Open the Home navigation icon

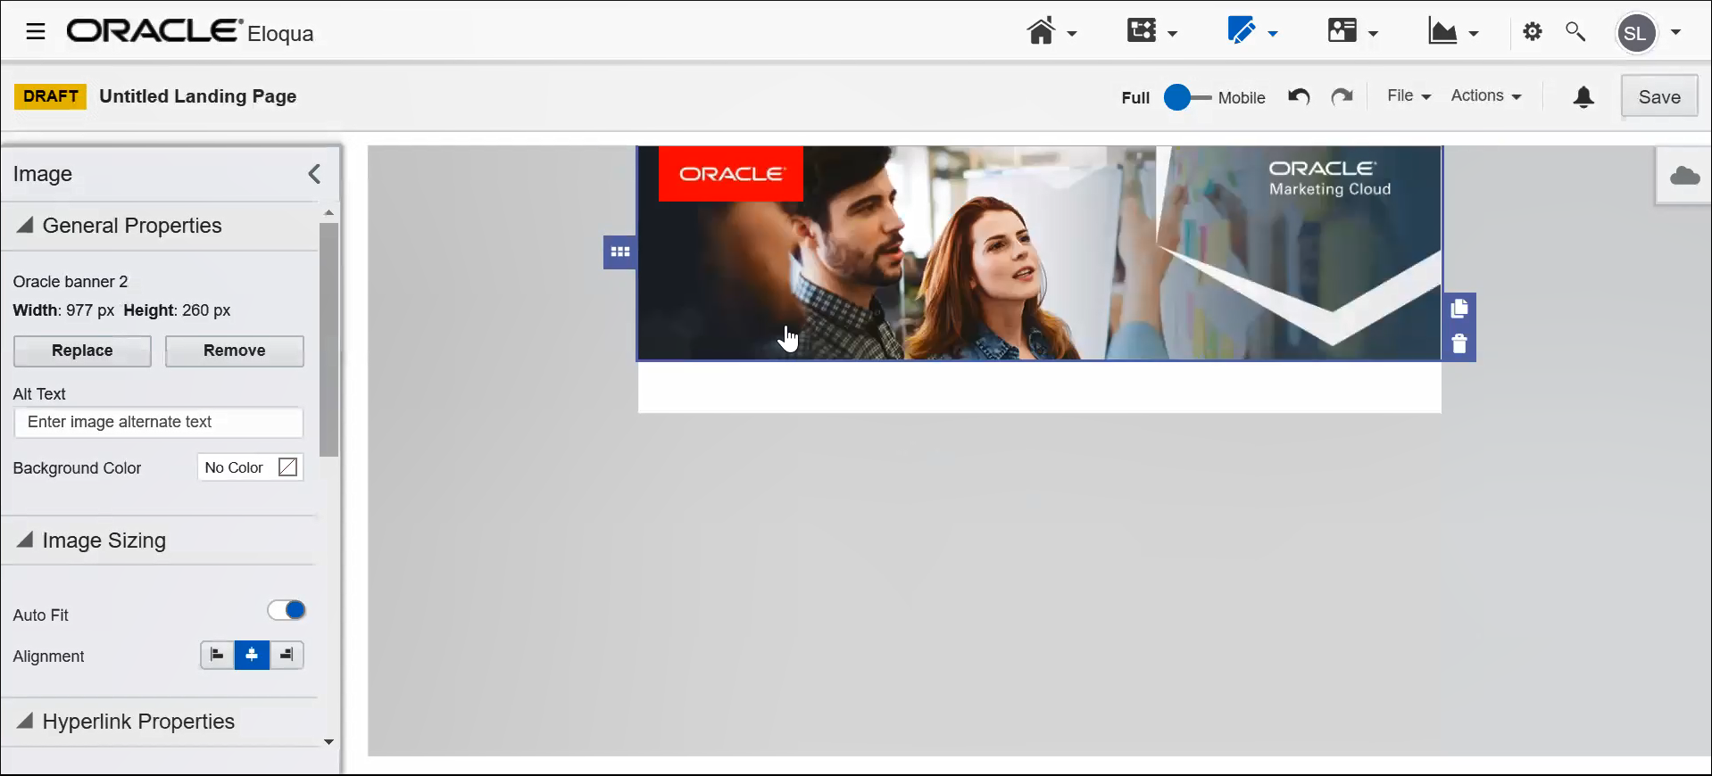[x=1041, y=32]
